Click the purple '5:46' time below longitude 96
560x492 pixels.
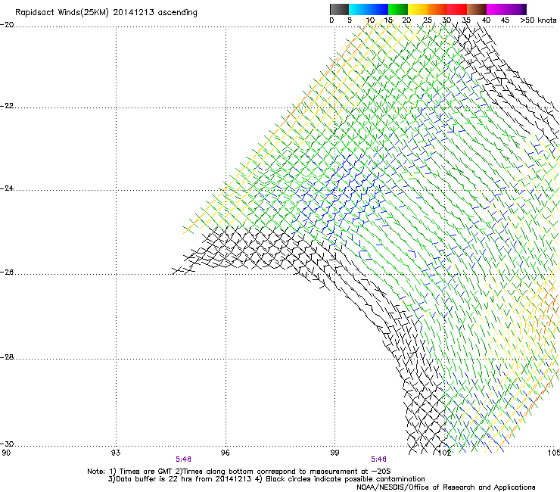[183, 459]
